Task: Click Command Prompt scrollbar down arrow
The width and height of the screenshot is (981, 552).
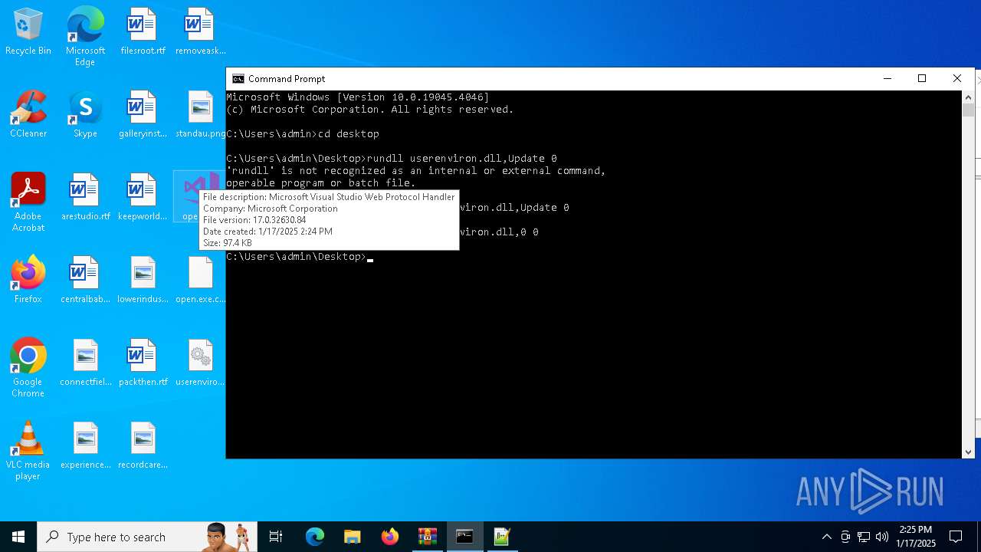Action: pos(968,452)
